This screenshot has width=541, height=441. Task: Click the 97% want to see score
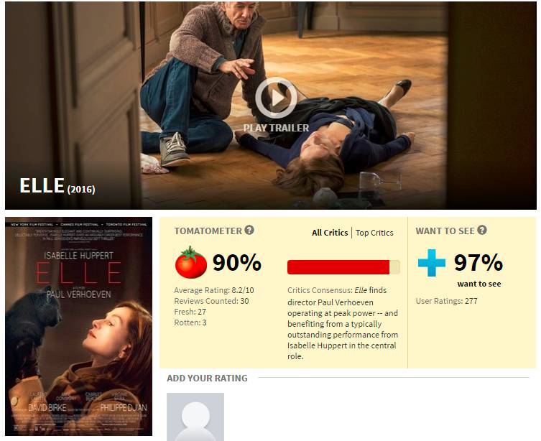click(478, 263)
